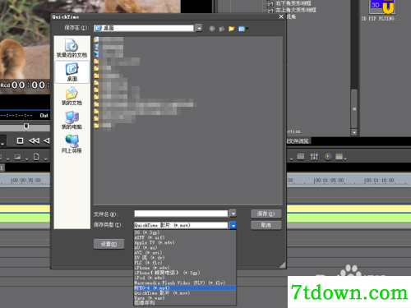Create a new folder in the dialog
The height and width of the screenshot is (308, 411).
[x=232, y=29]
